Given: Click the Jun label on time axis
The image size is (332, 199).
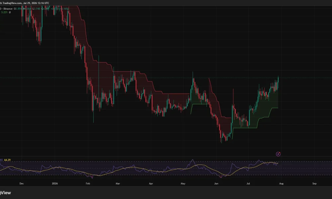Looking at the screenshot, I should coord(216,183).
